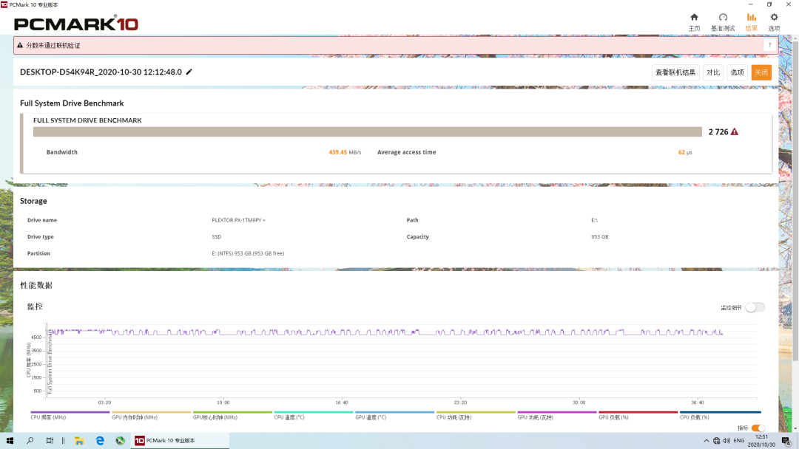Click the pencil icon to rename result

click(189, 72)
